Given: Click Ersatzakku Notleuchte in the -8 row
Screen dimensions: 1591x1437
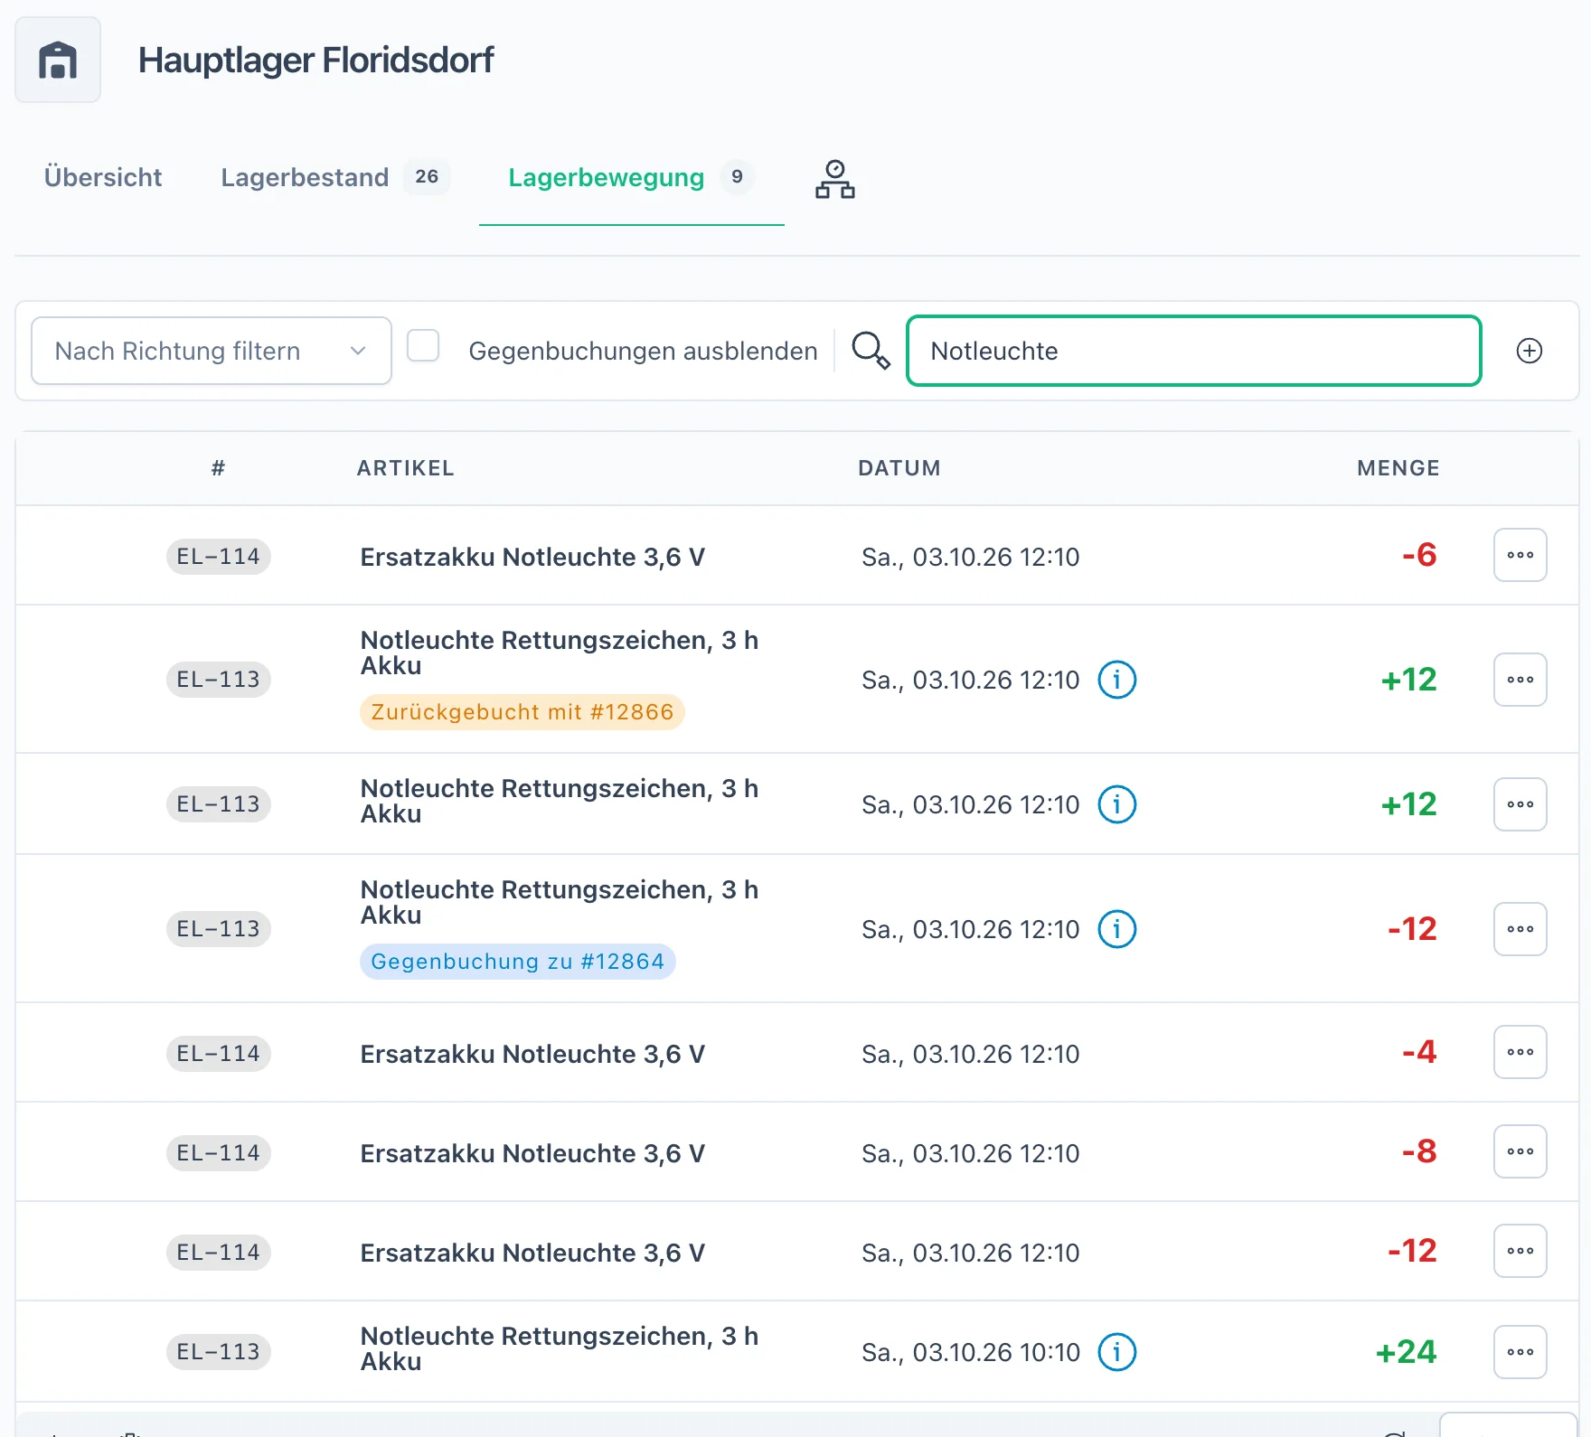Looking at the screenshot, I should pyautogui.click(x=532, y=1153).
